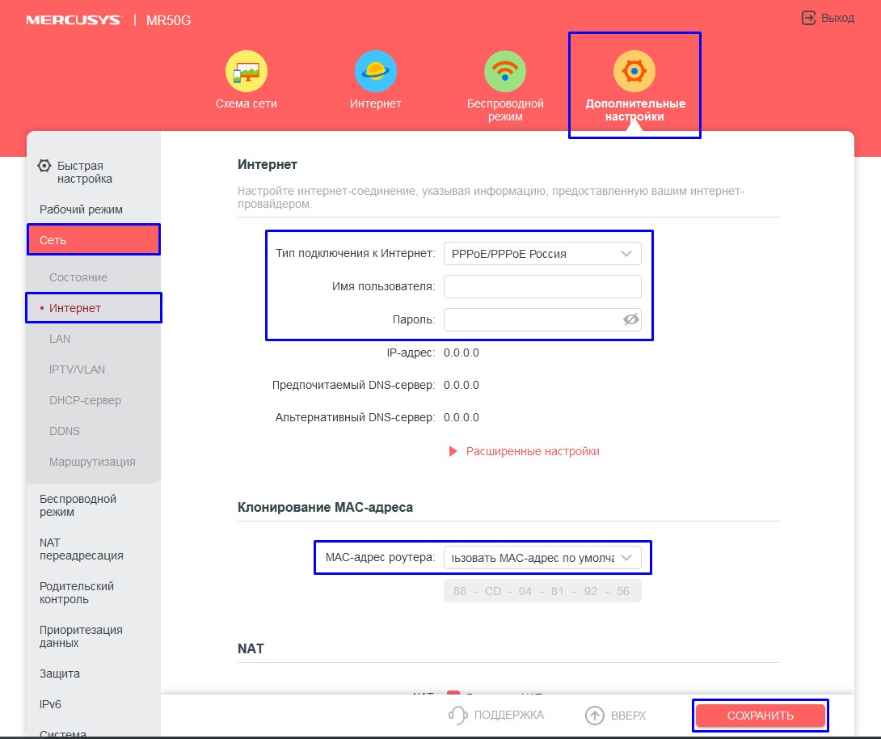The width and height of the screenshot is (881, 739).
Task: Click the ПОДДЕРЖКА headset icon
Action: click(458, 716)
